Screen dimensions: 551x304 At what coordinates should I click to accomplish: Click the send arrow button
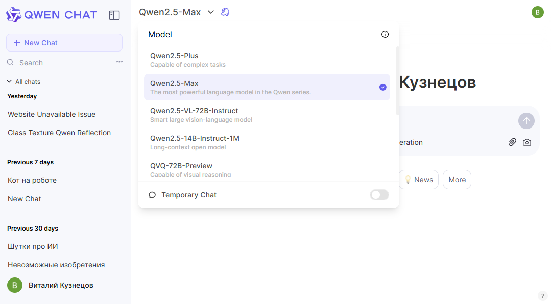[526, 121]
